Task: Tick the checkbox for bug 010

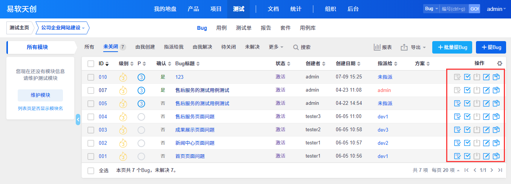Action: (x=91, y=77)
